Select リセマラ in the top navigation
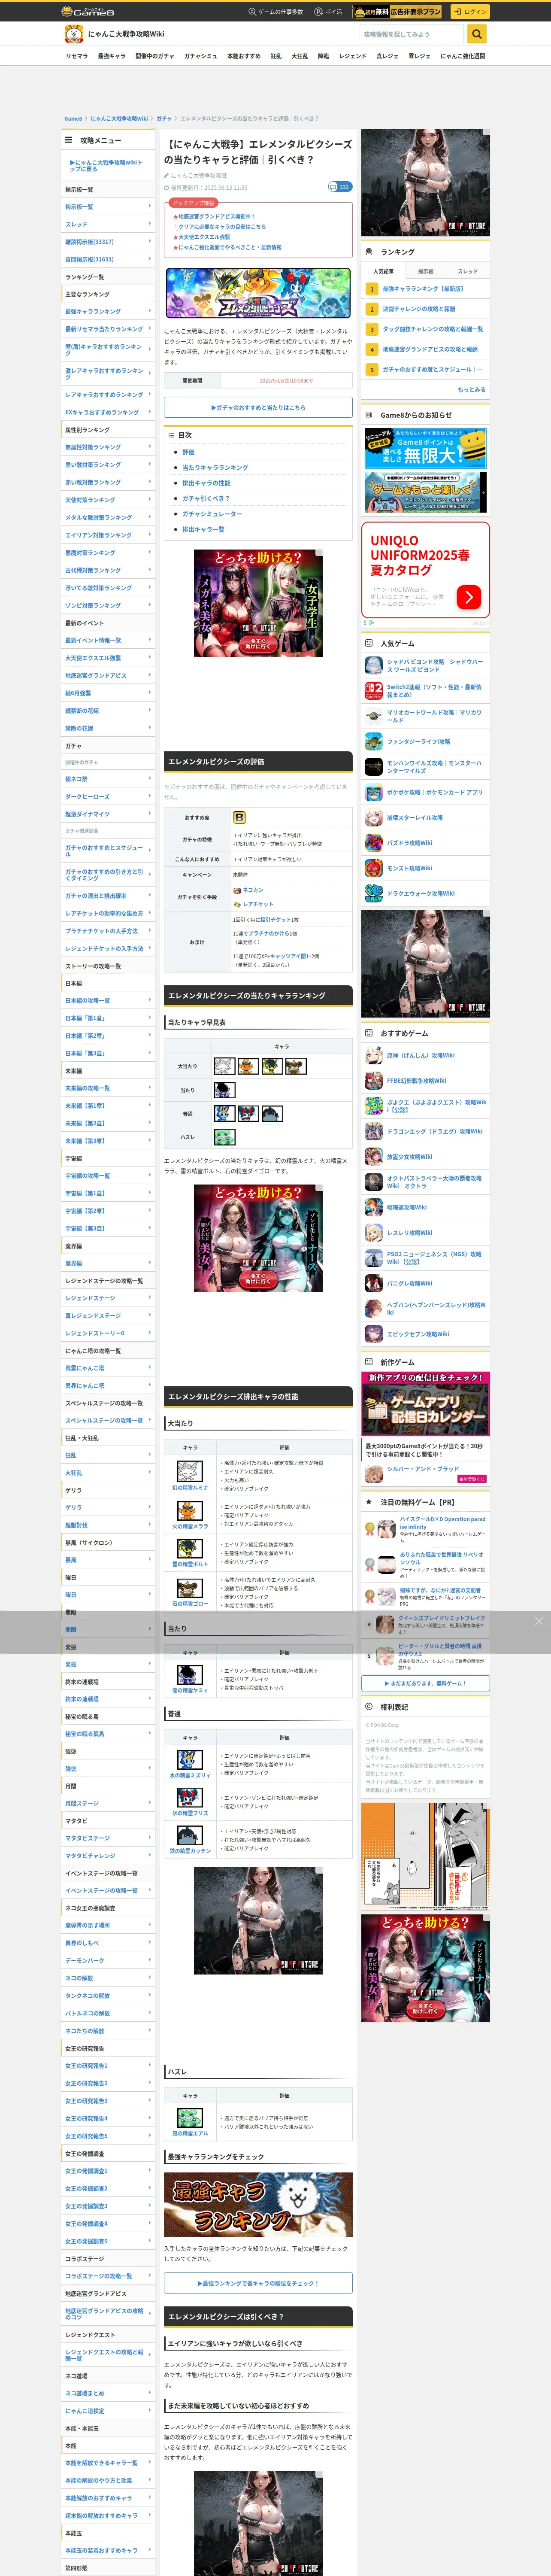This screenshot has width=551, height=2576. [x=76, y=56]
